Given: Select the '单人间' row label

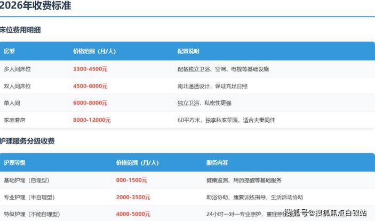Looking at the screenshot, I should tap(12, 103).
